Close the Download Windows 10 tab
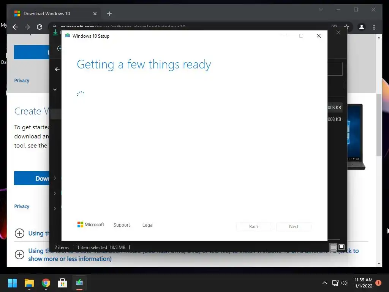389x292 pixels. (x=95, y=14)
